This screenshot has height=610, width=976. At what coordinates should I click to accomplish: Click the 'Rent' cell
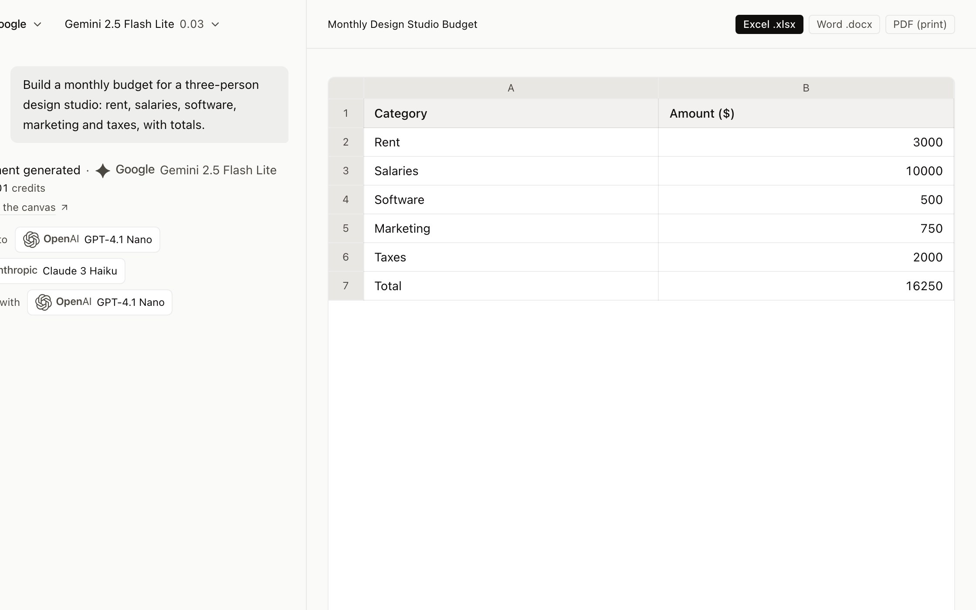(511, 142)
